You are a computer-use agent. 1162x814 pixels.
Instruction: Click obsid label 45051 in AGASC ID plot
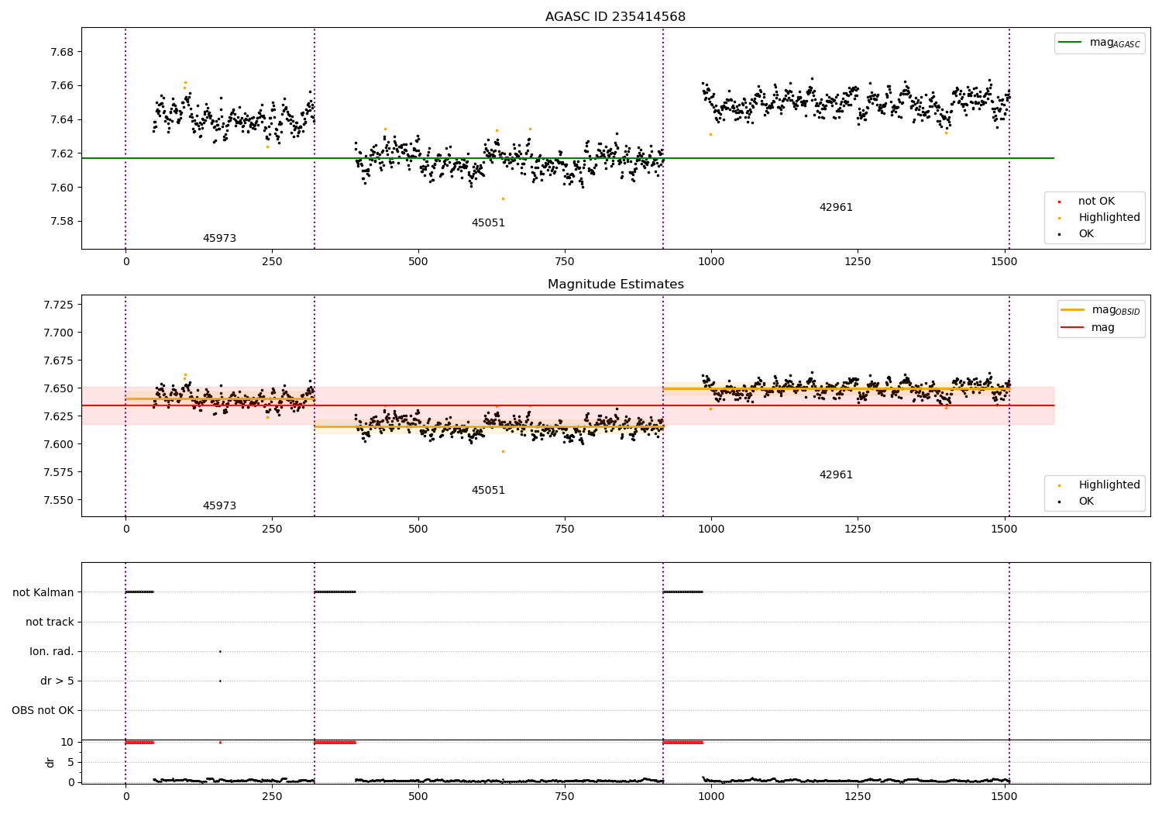click(488, 223)
